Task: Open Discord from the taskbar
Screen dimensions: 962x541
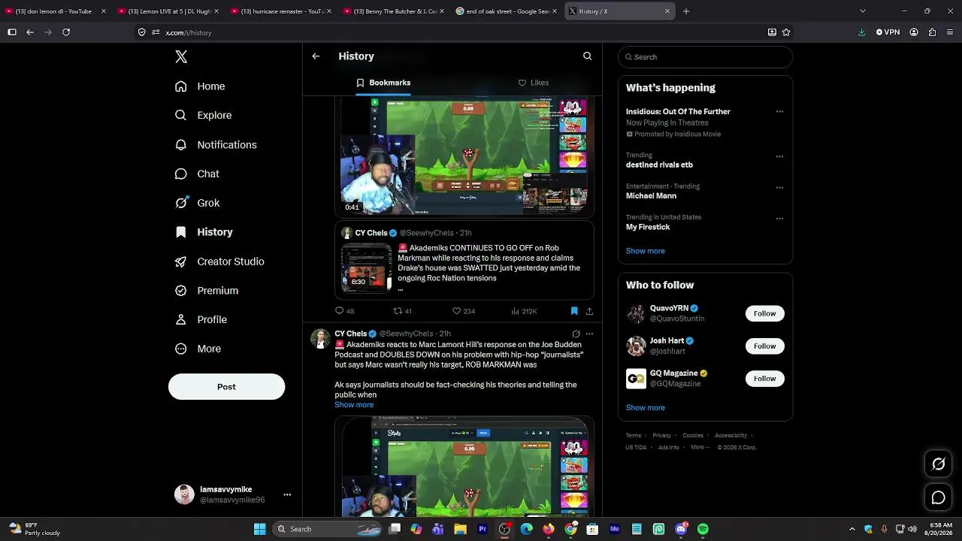Action: pyautogui.click(x=681, y=529)
